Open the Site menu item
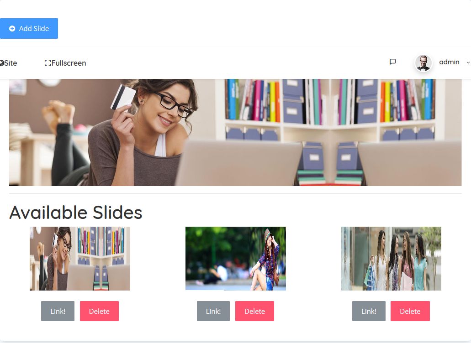This screenshot has width=471, height=343. coord(8,63)
